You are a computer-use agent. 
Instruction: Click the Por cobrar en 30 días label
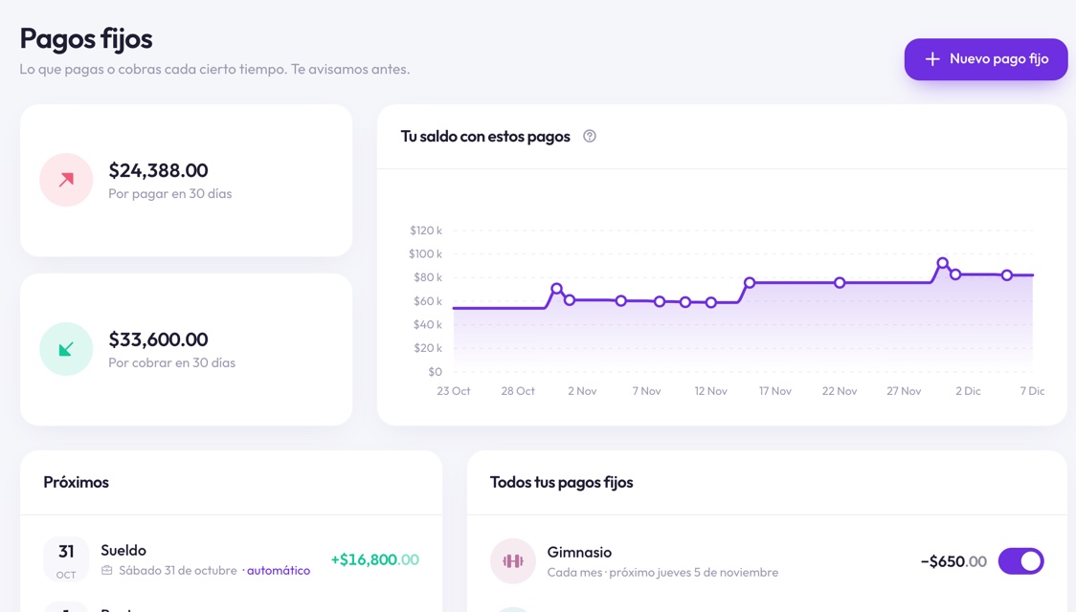click(171, 363)
